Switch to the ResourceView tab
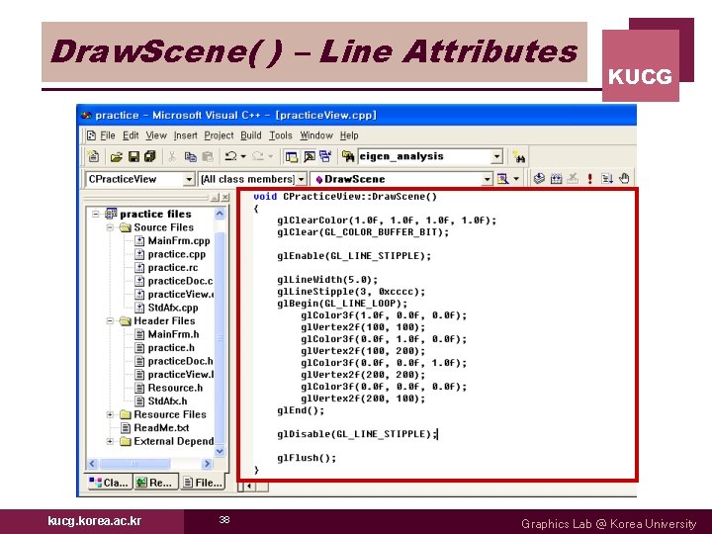The image size is (712, 534). (x=155, y=483)
